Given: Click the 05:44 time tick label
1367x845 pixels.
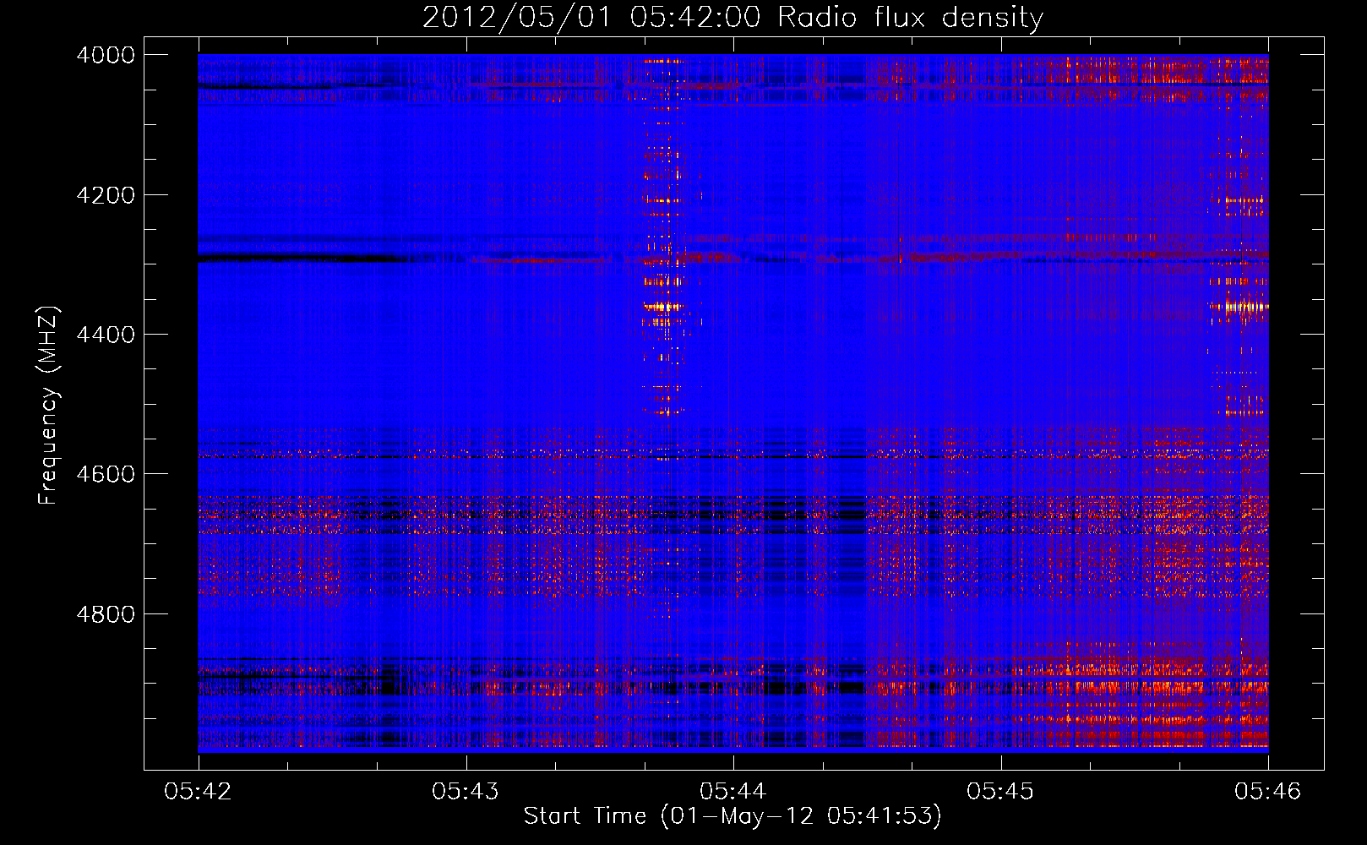Looking at the screenshot, I should (733, 792).
